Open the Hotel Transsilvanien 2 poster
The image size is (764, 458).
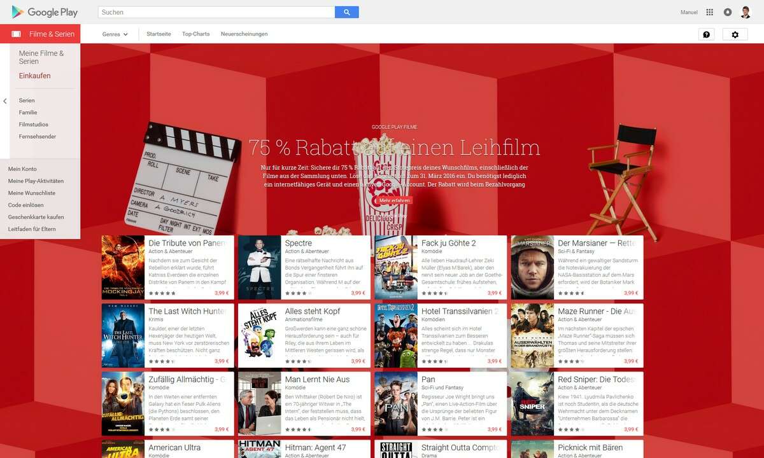[x=396, y=335]
